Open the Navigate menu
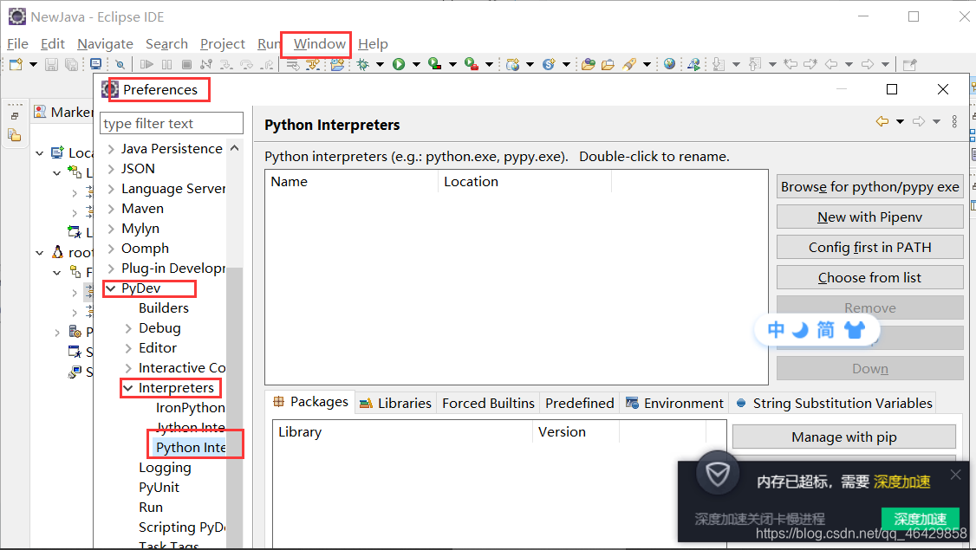Viewport: 976px width, 550px height. [105, 44]
